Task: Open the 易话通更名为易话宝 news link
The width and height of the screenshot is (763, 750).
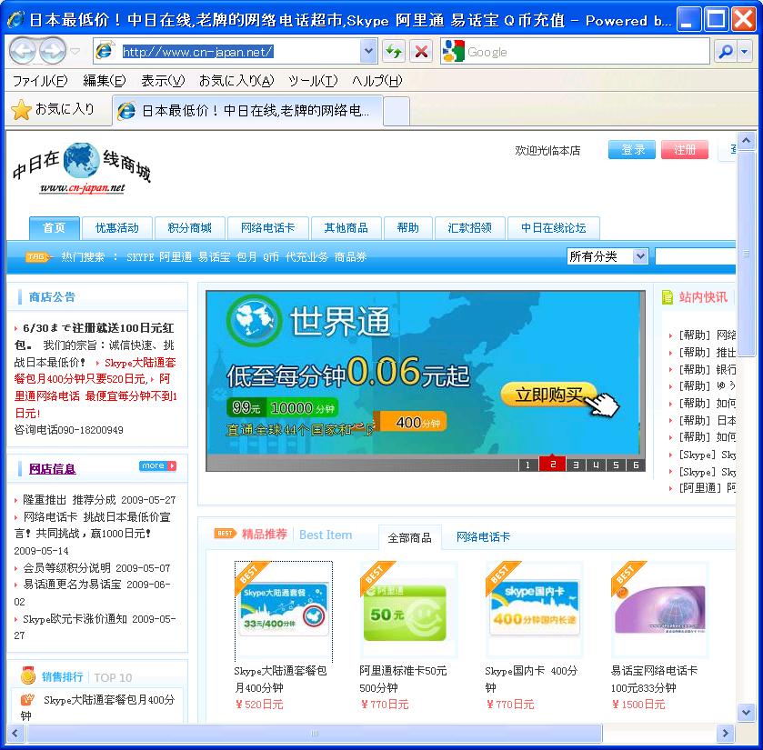Action: pyautogui.click(x=72, y=585)
